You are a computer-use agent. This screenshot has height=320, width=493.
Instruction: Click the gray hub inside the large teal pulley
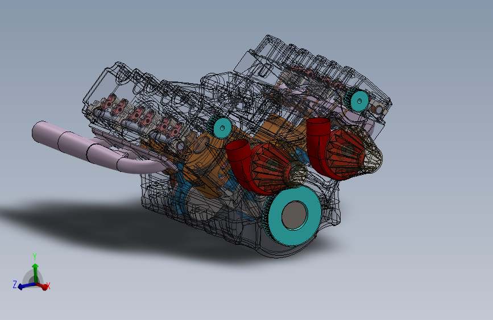click(x=295, y=215)
